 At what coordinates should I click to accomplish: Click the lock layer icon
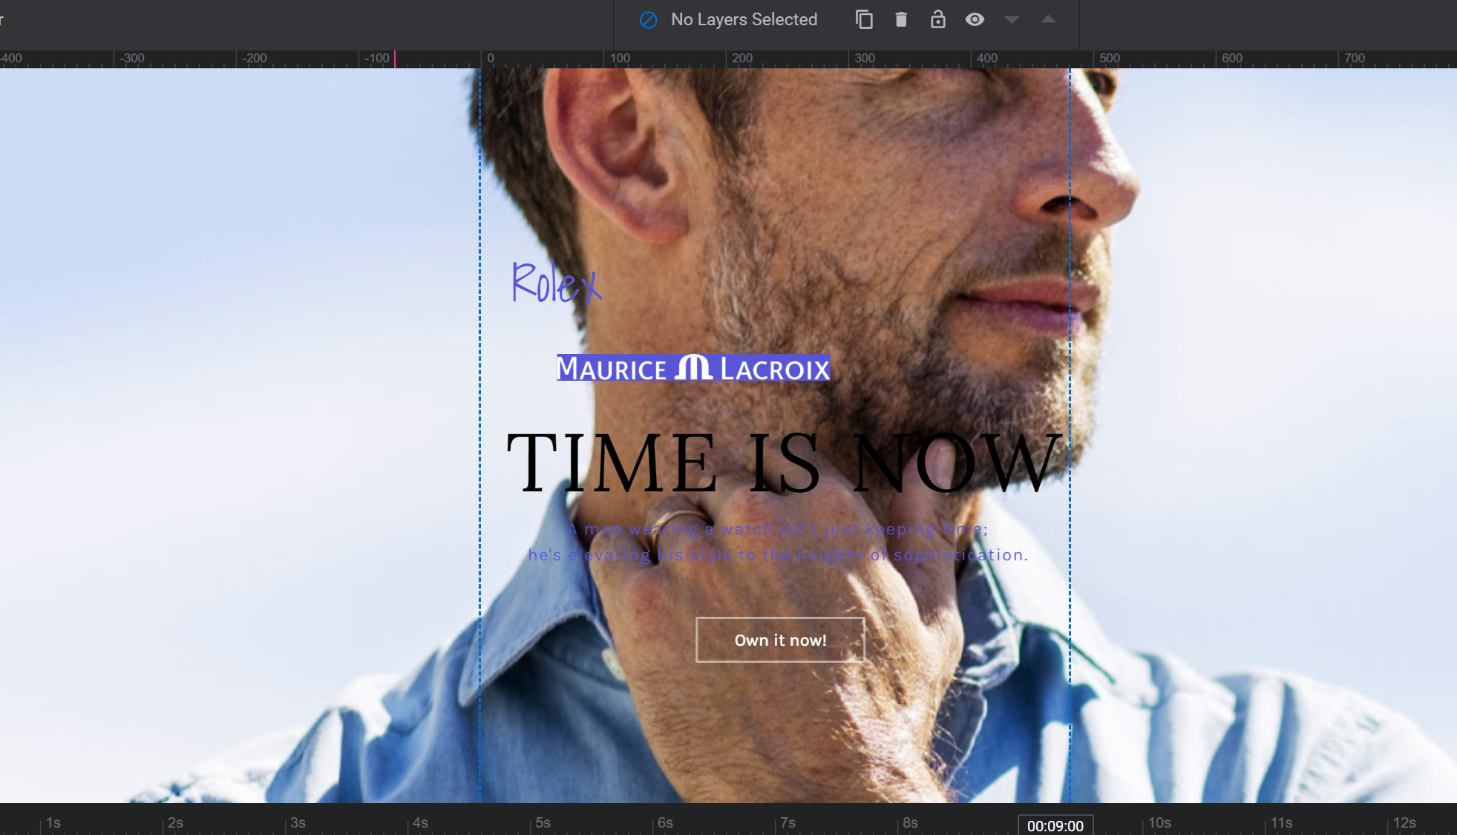tap(936, 18)
